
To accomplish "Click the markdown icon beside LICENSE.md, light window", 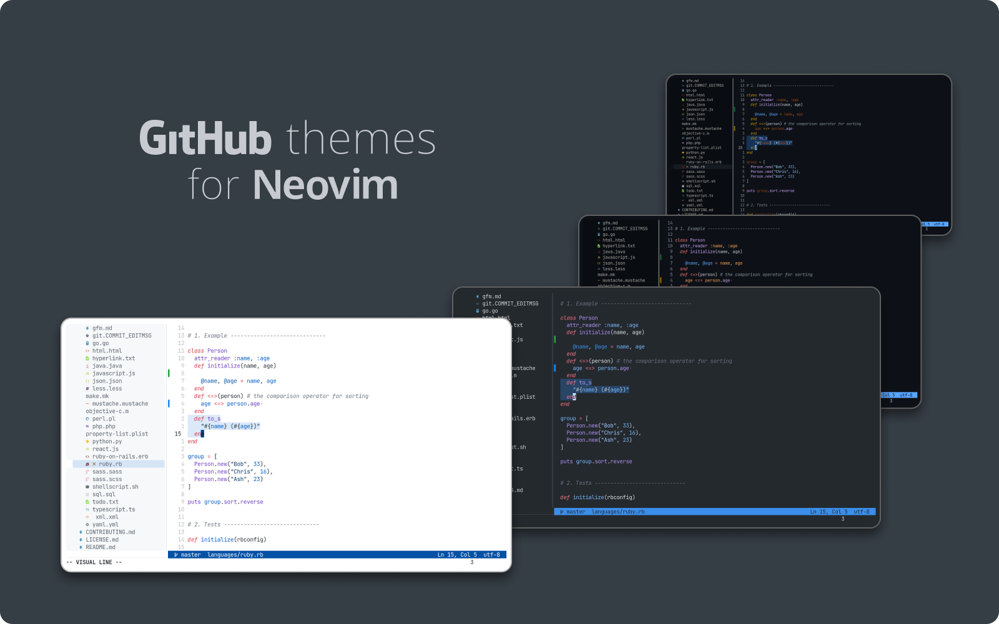I will tap(81, 540).
